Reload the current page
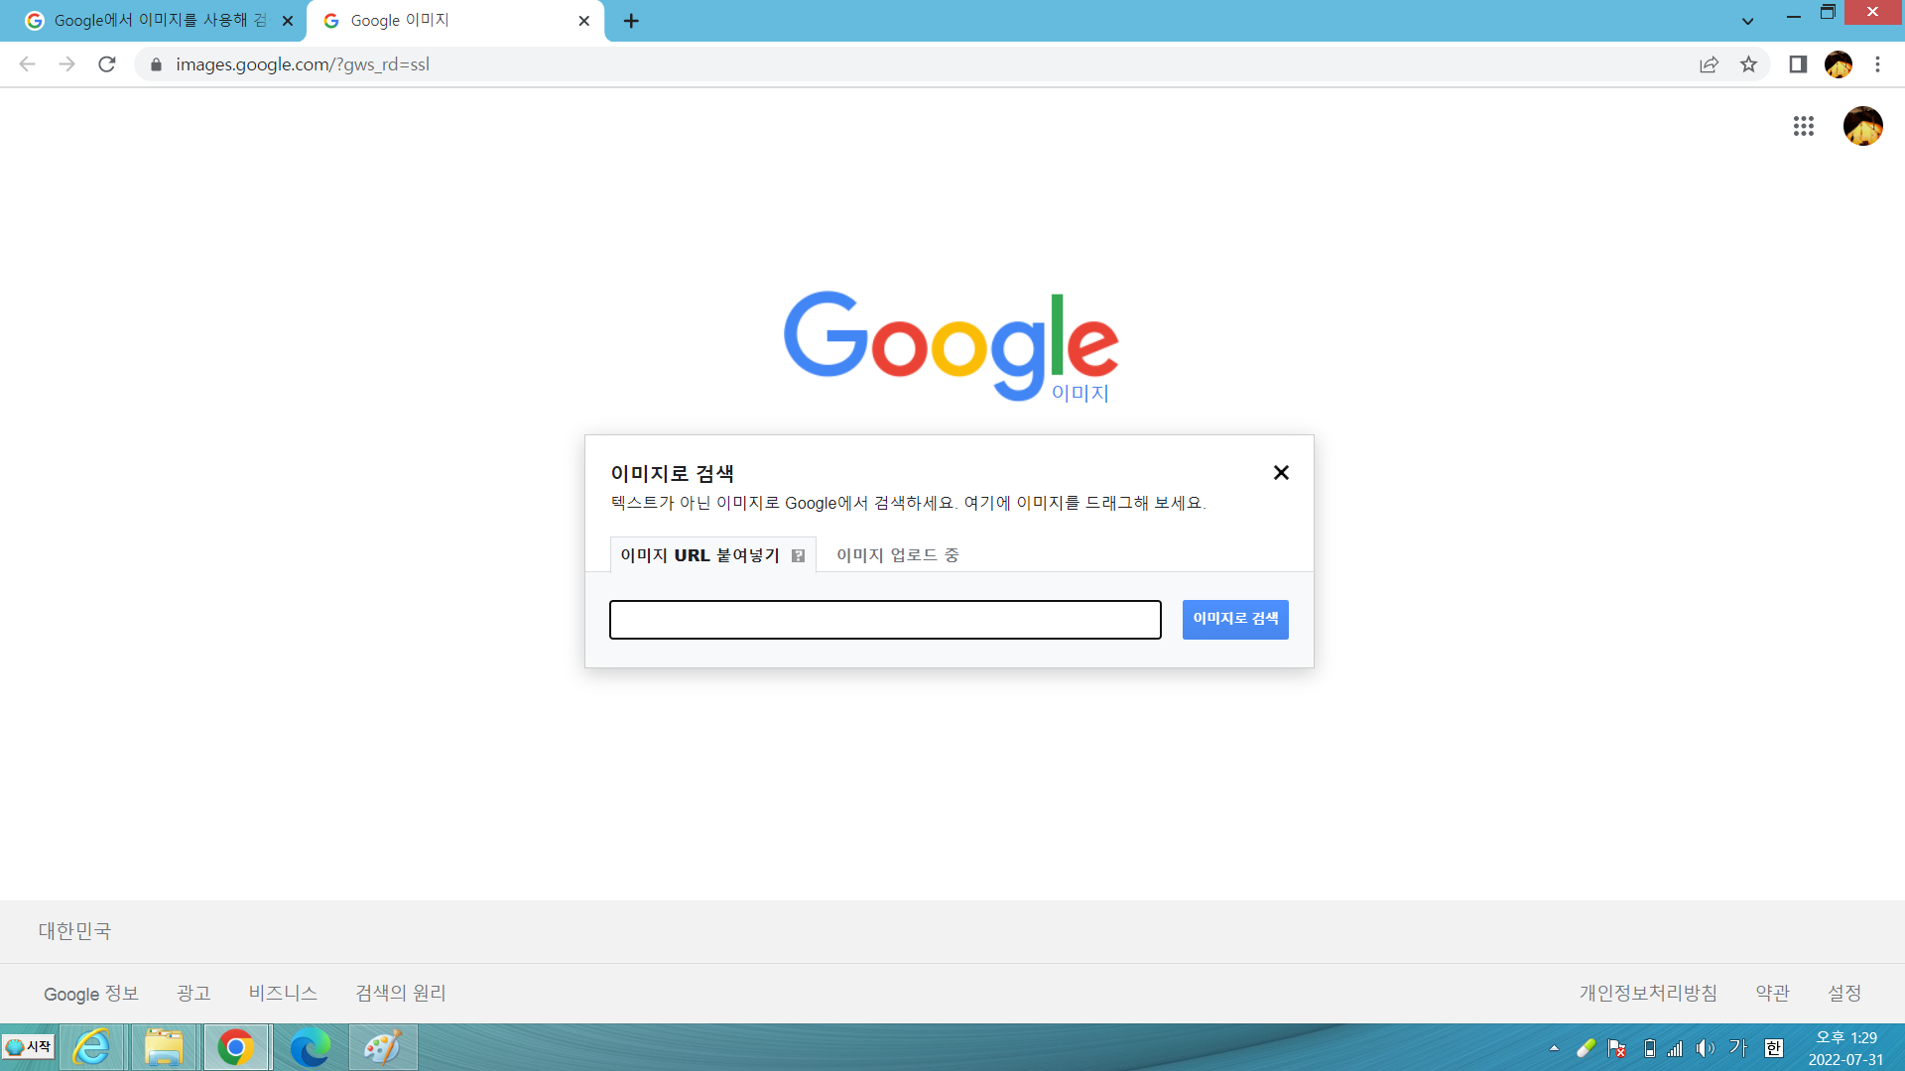 coord(107,64)
